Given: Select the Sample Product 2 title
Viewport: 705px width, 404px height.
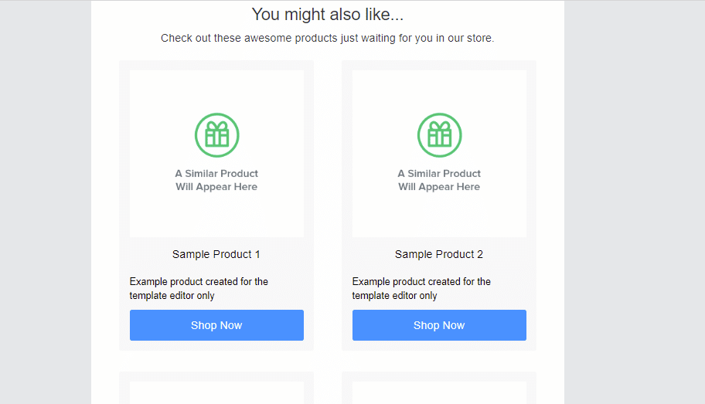Looking at the screenshot, I should [439, 254].
